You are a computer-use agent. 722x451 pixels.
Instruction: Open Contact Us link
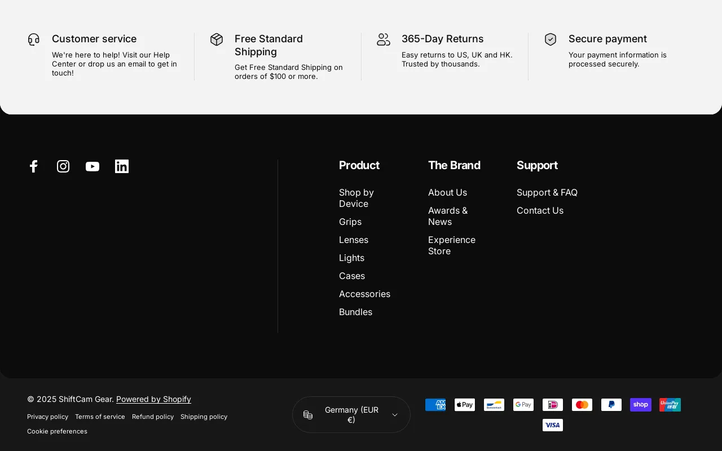[x=540, y=210]
